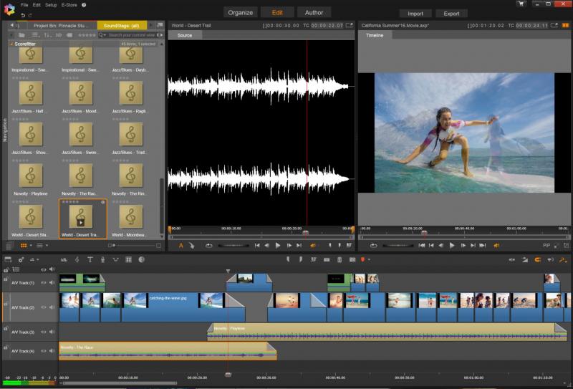Screen dimensions: 573x389
Task: Open the multi-camera editor grid icon
Action: (x=129, y=259)
